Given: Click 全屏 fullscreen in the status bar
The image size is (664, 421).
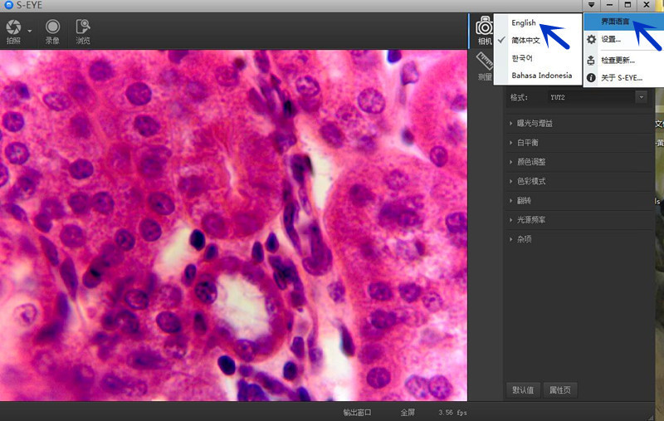Looking at the screenshot, I should tap(408, 412).
